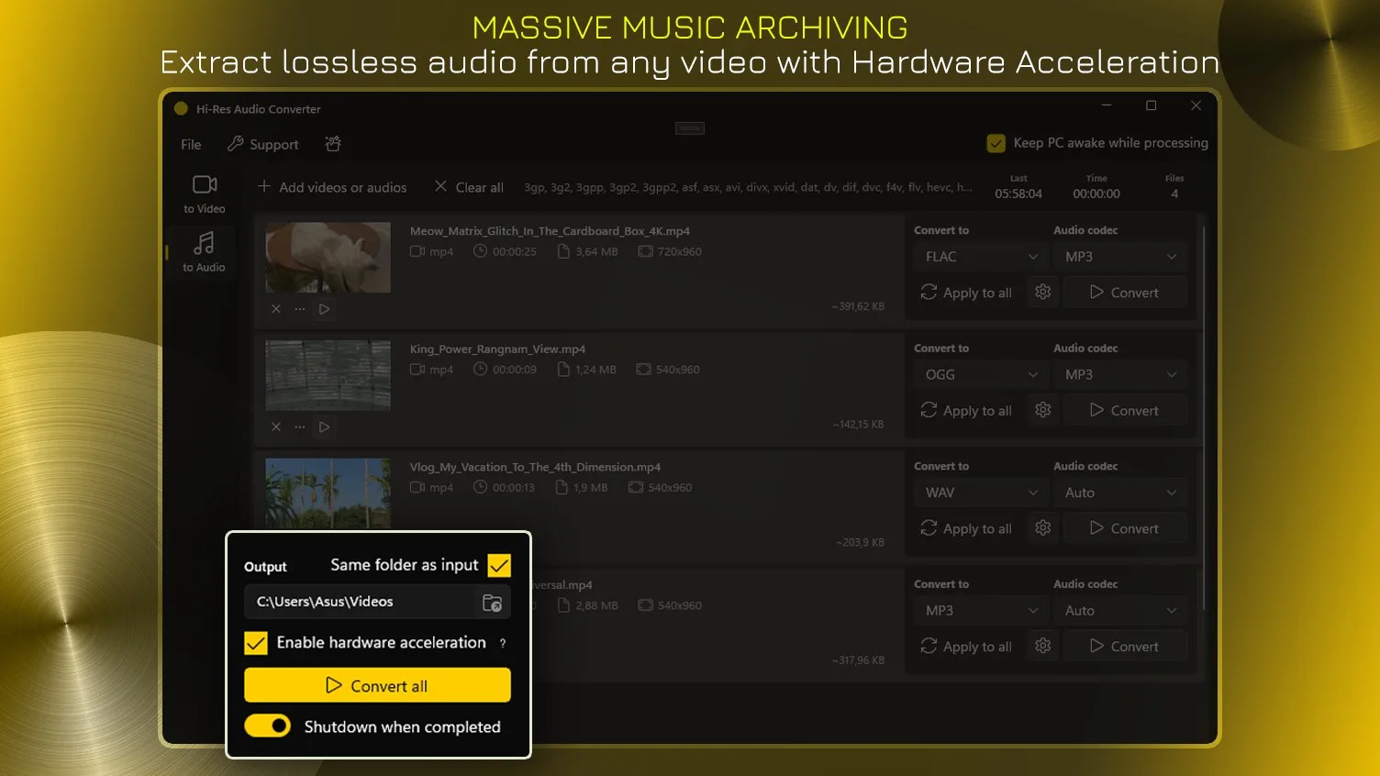Open the MP3 Convert to dropdown in last row
This screenshot has width=1380, height=776.
tap(981, 610)
